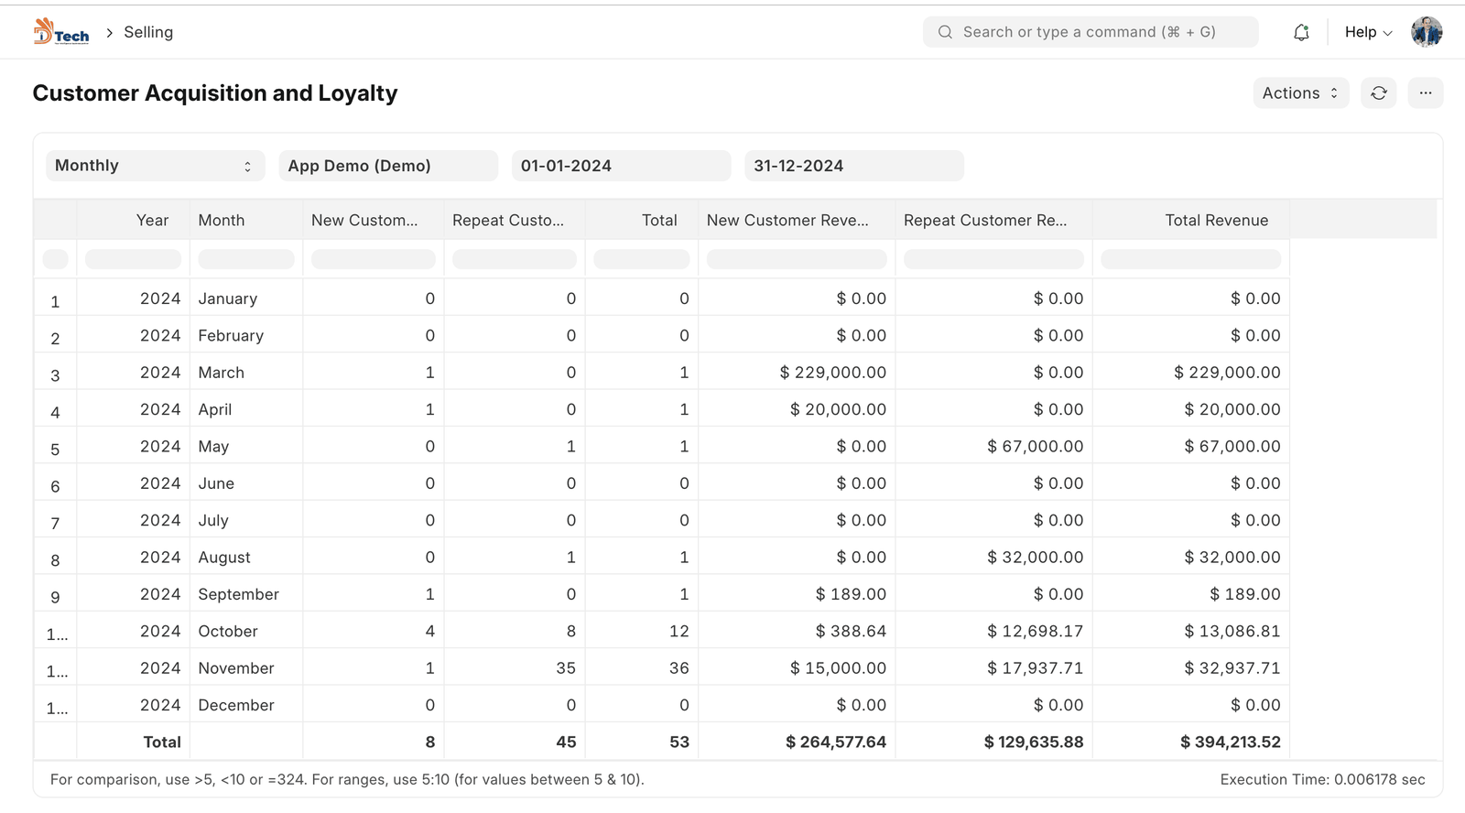Click the filter box under Year column
Viewport: 1465px width, 813px height.
point(133,259)
